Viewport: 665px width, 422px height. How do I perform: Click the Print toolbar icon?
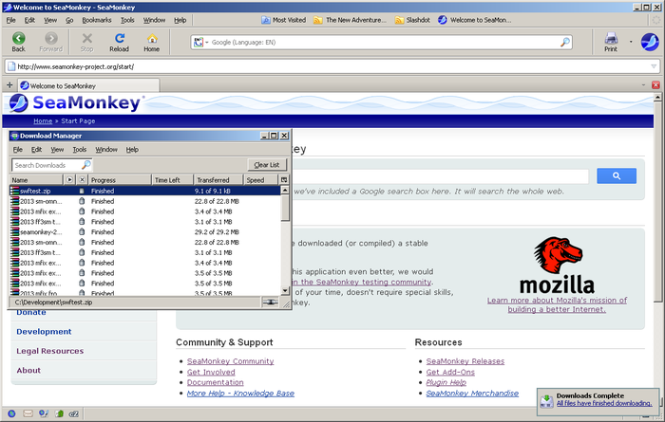click(x=611, y=42)
